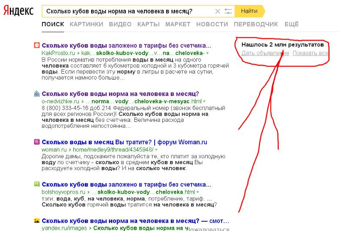Click the woman.ru result favicon

pos(37,142)
